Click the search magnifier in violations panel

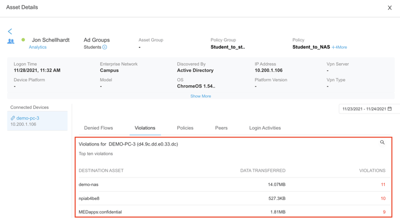(382, 143)
